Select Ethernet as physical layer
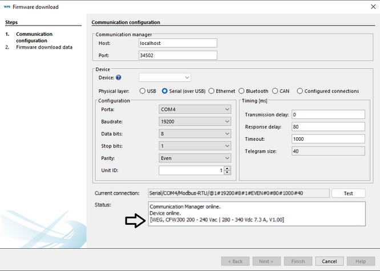 [211, 91]
